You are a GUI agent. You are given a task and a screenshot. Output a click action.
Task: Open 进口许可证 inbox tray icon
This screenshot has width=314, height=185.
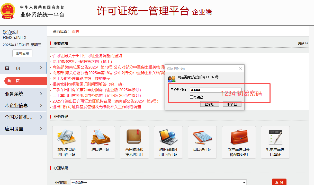100,137
